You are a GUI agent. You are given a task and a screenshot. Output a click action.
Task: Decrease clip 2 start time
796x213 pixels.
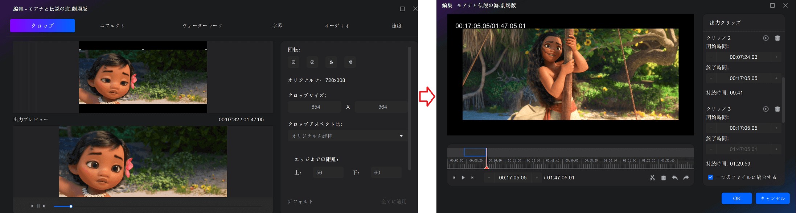coord(711,57)
